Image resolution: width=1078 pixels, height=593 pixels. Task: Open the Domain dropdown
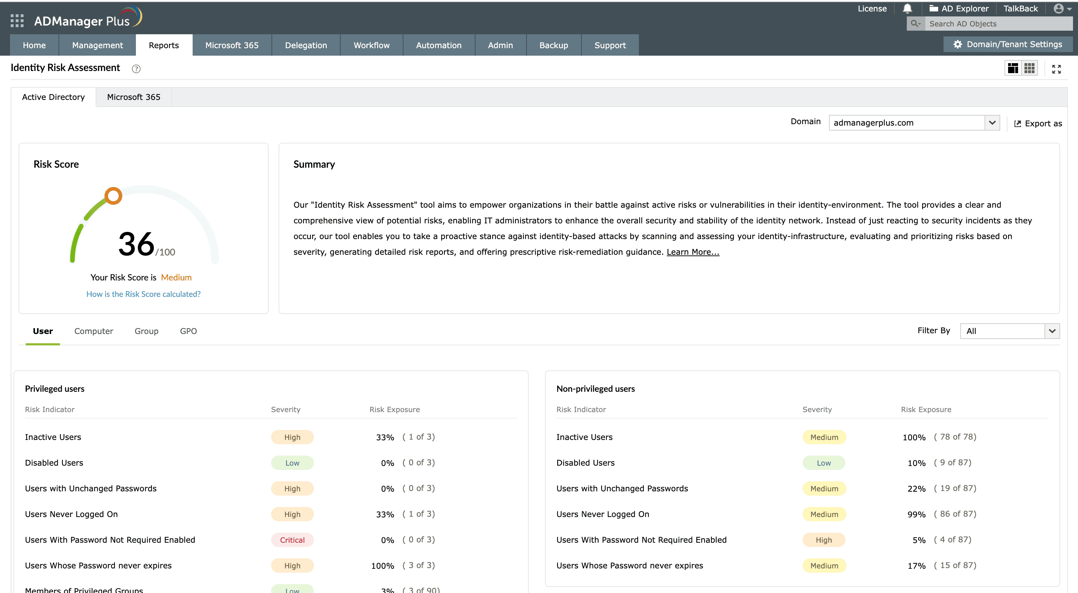click(x=993, y=123)
